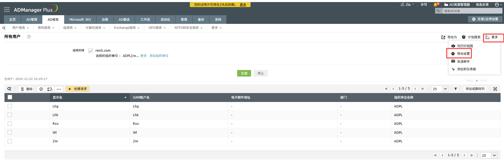Expand the top rows-per-page 25 dropdown

tap(445, 89)
